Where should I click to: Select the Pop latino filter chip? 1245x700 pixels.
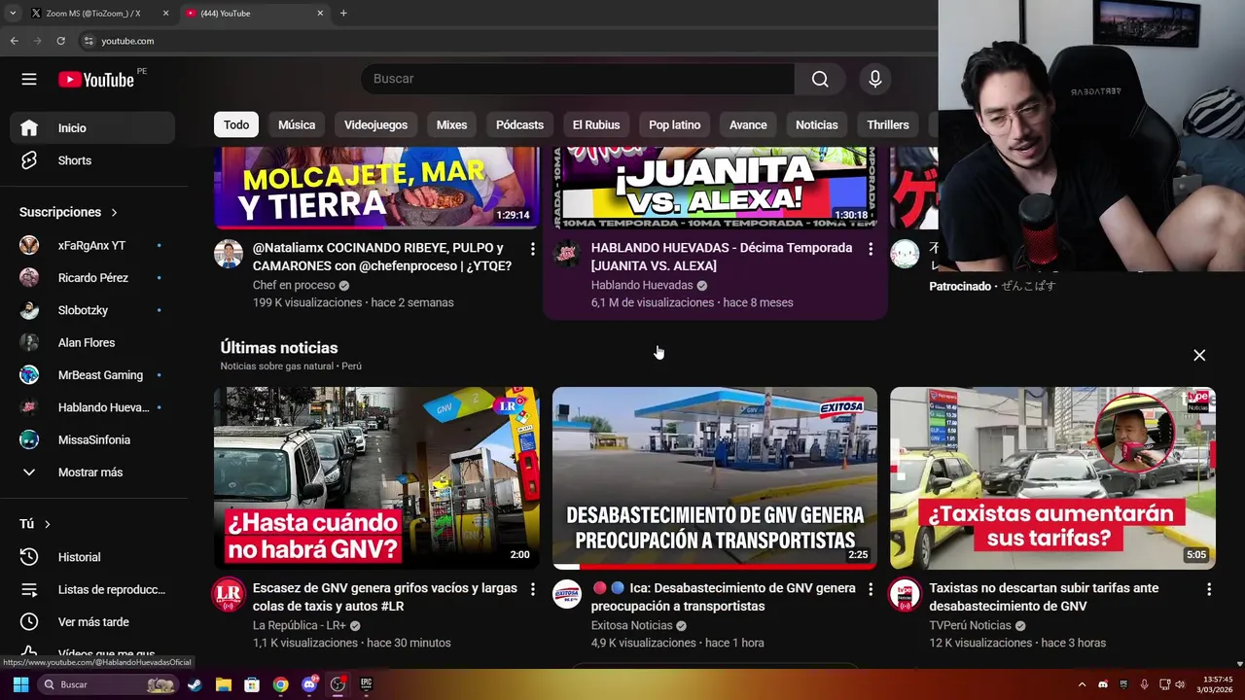(x=674, y=124)
